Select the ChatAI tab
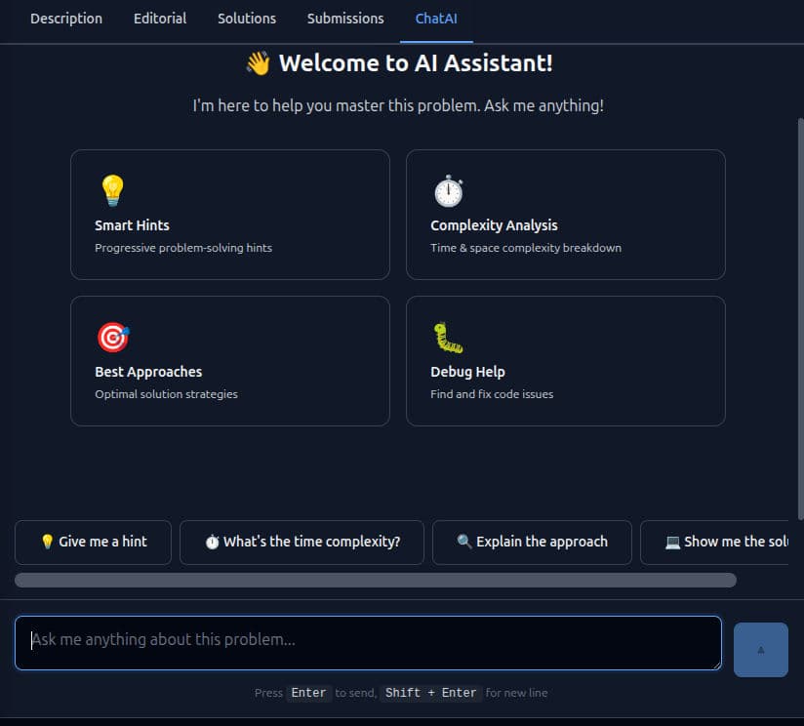 pos(436,19)
